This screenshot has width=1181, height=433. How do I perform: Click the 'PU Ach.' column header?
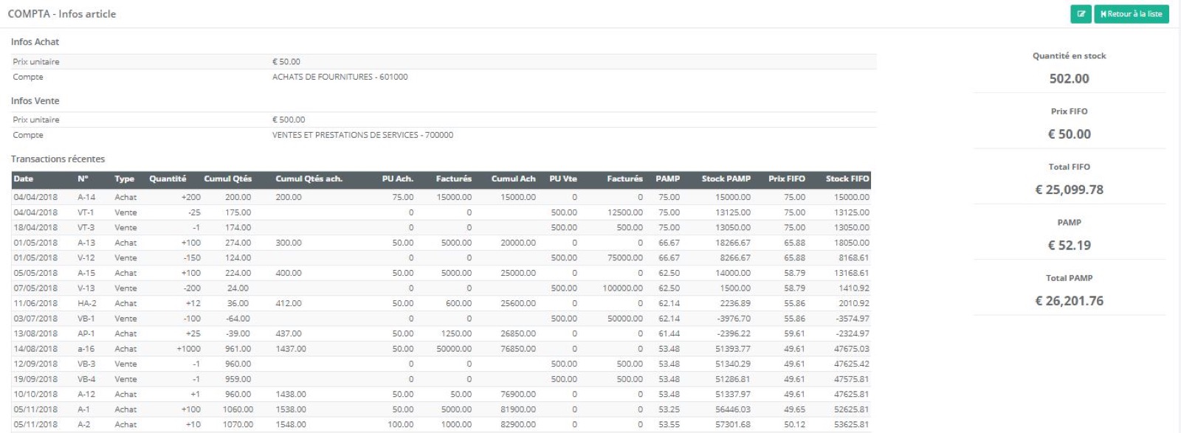tap(398, 179)
